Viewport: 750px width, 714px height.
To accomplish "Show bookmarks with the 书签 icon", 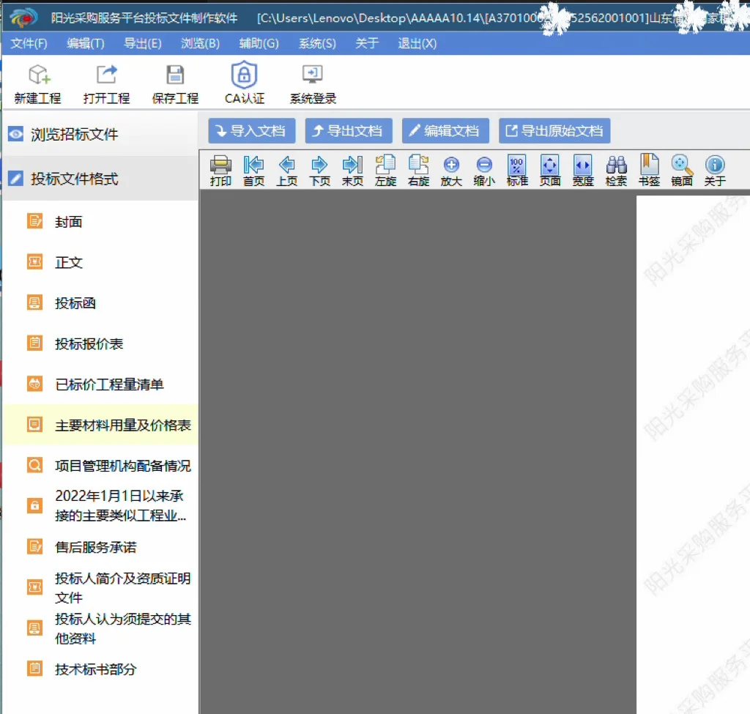I will tap(649, 170).
